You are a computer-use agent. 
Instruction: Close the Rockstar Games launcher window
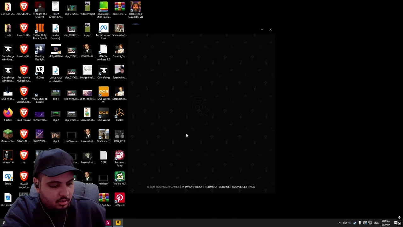tap(270, 30)
